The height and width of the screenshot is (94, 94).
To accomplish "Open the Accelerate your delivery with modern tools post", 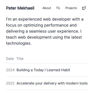I will pyautogui.click(x=52, y=83).
